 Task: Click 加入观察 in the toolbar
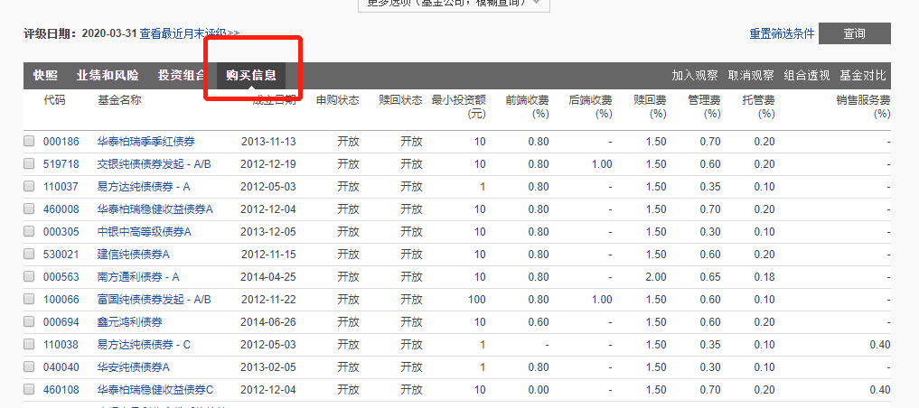[x=695, y=76]
